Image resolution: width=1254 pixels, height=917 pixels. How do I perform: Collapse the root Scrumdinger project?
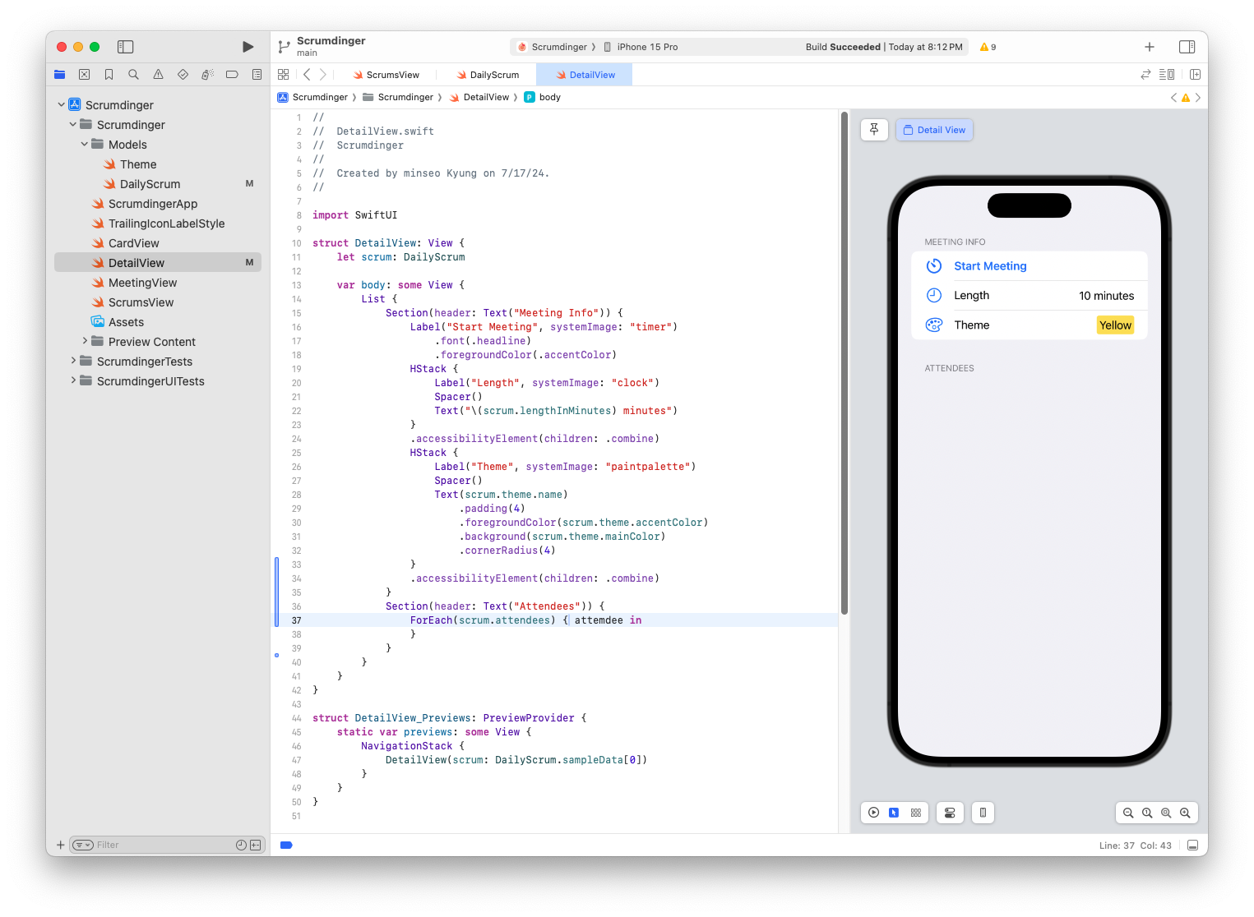pos(62,104)
